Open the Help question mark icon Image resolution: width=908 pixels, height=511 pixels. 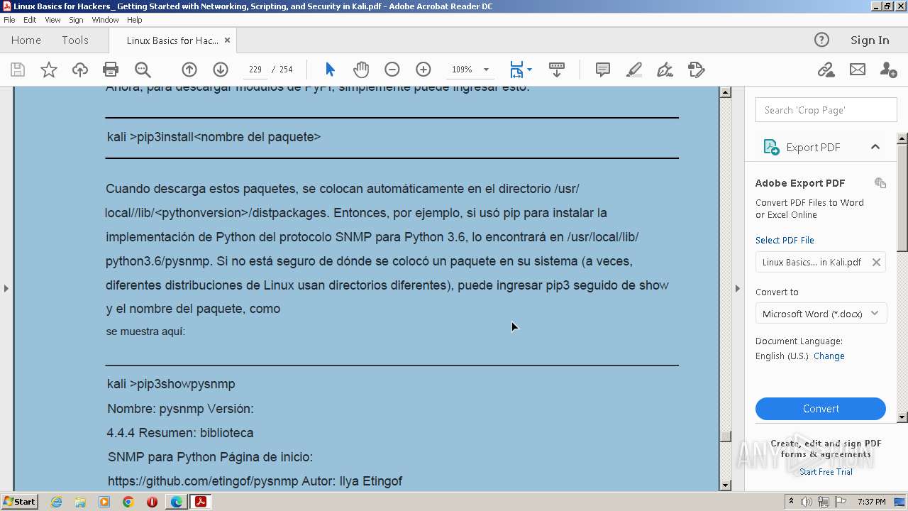pyautogui.click(x=821, y=40)
